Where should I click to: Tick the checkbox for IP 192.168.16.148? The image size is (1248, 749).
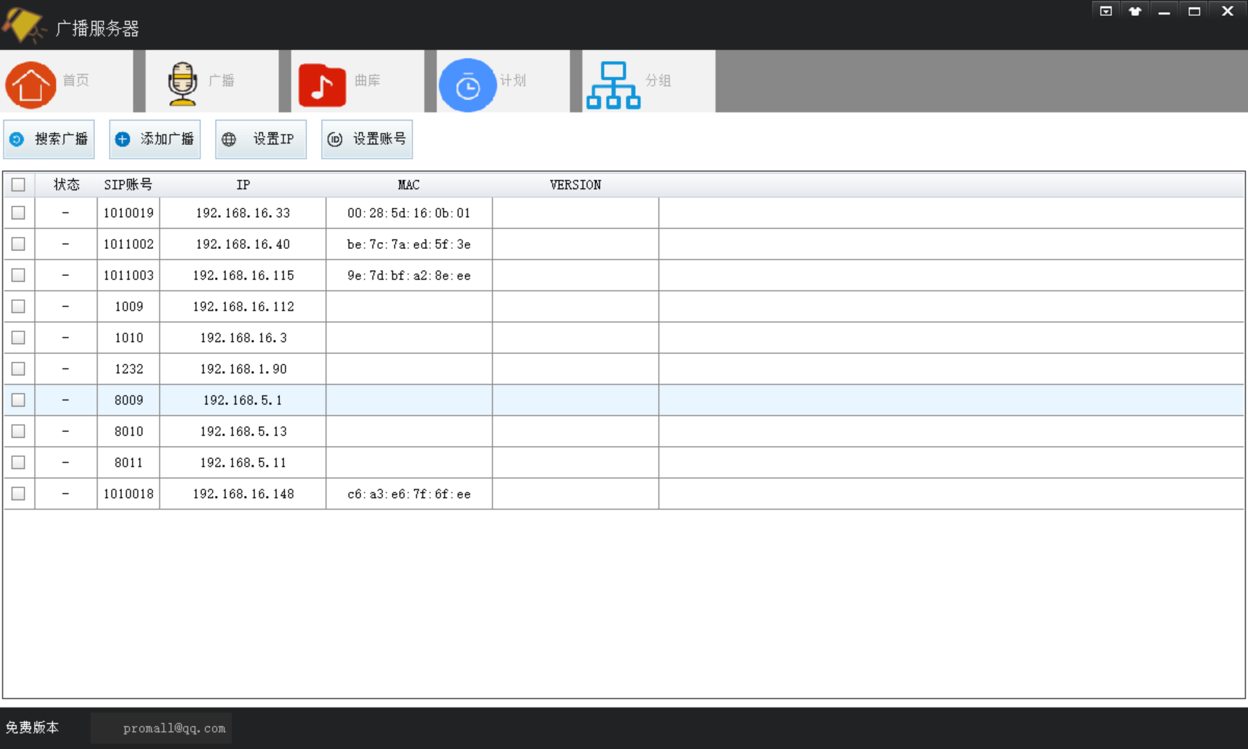coord(19,494)
